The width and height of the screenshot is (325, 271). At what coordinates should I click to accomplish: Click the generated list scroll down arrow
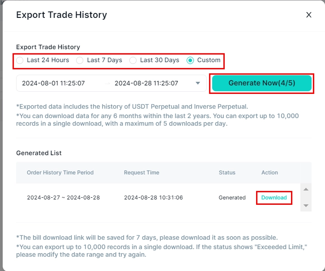coord(306,206)
